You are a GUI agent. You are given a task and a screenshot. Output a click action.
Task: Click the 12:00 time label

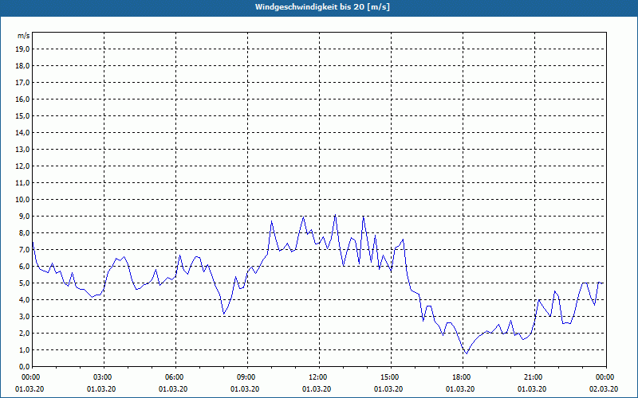click(319, 377)
